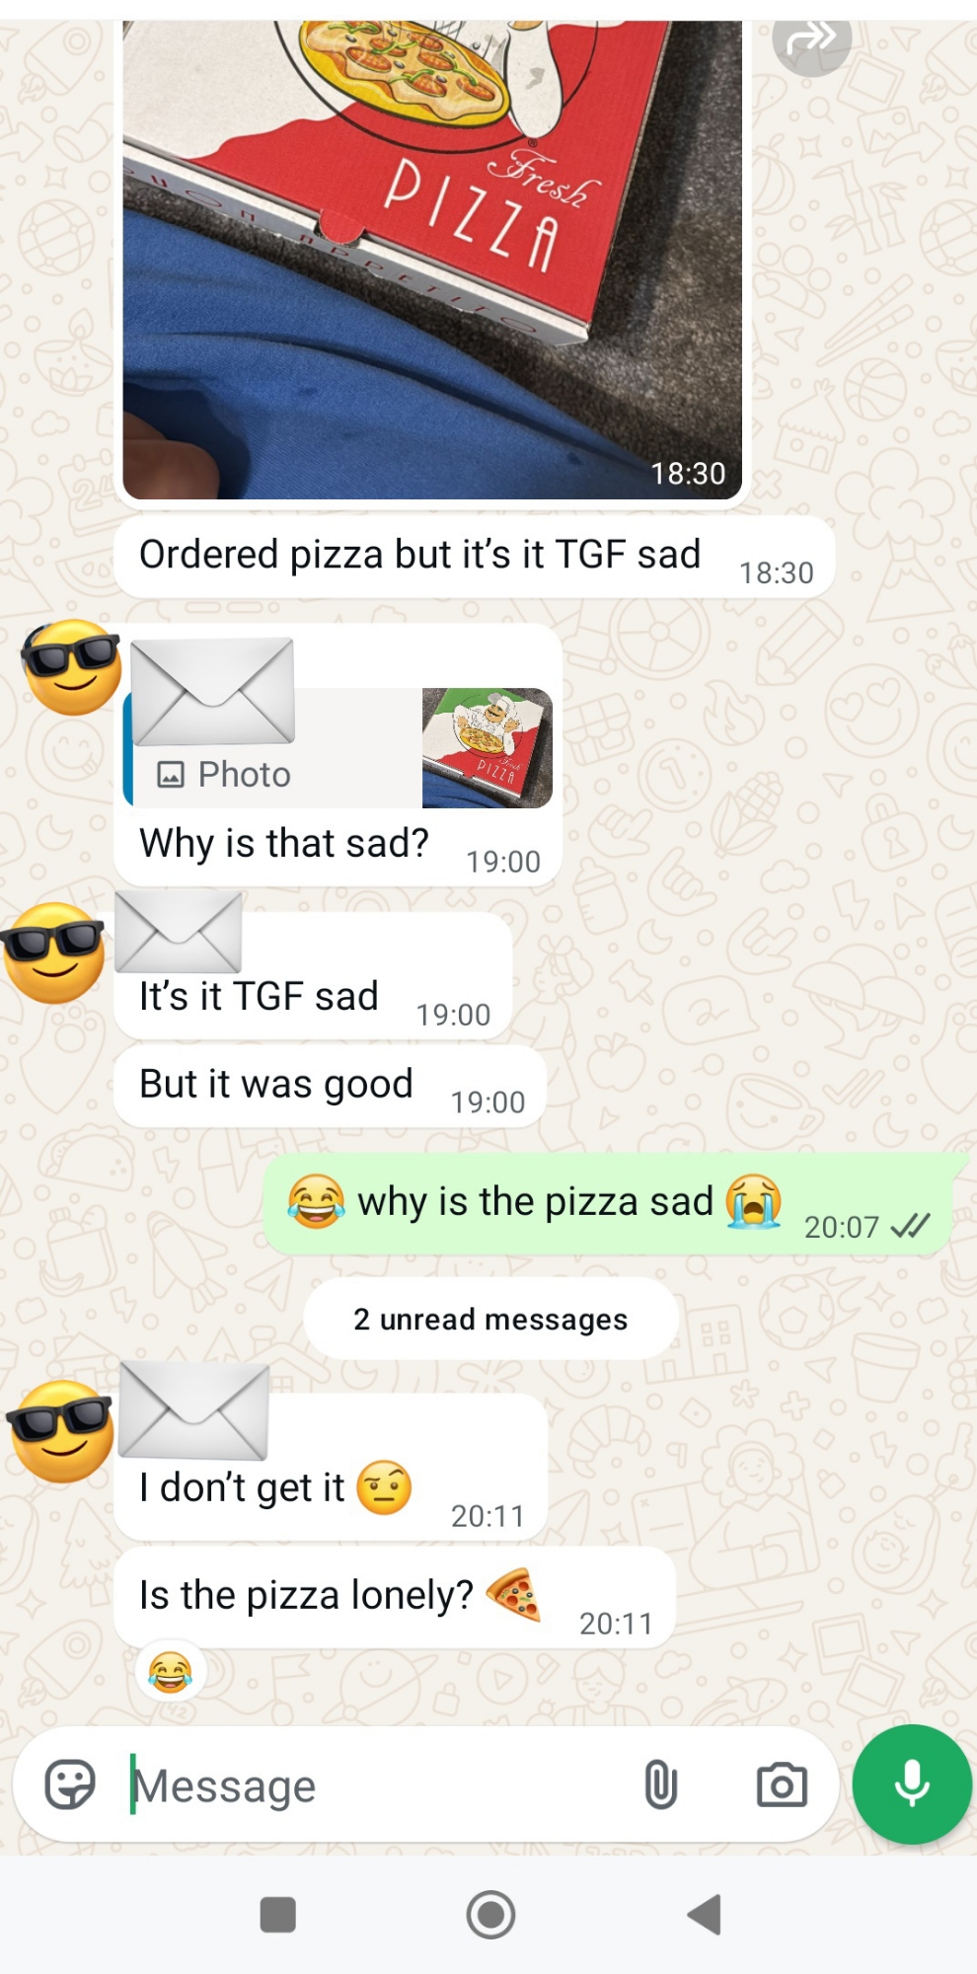
Task: Tap the laughing emoji reaction under last message
Action: pyautogui.click(x=170, y=1672)
